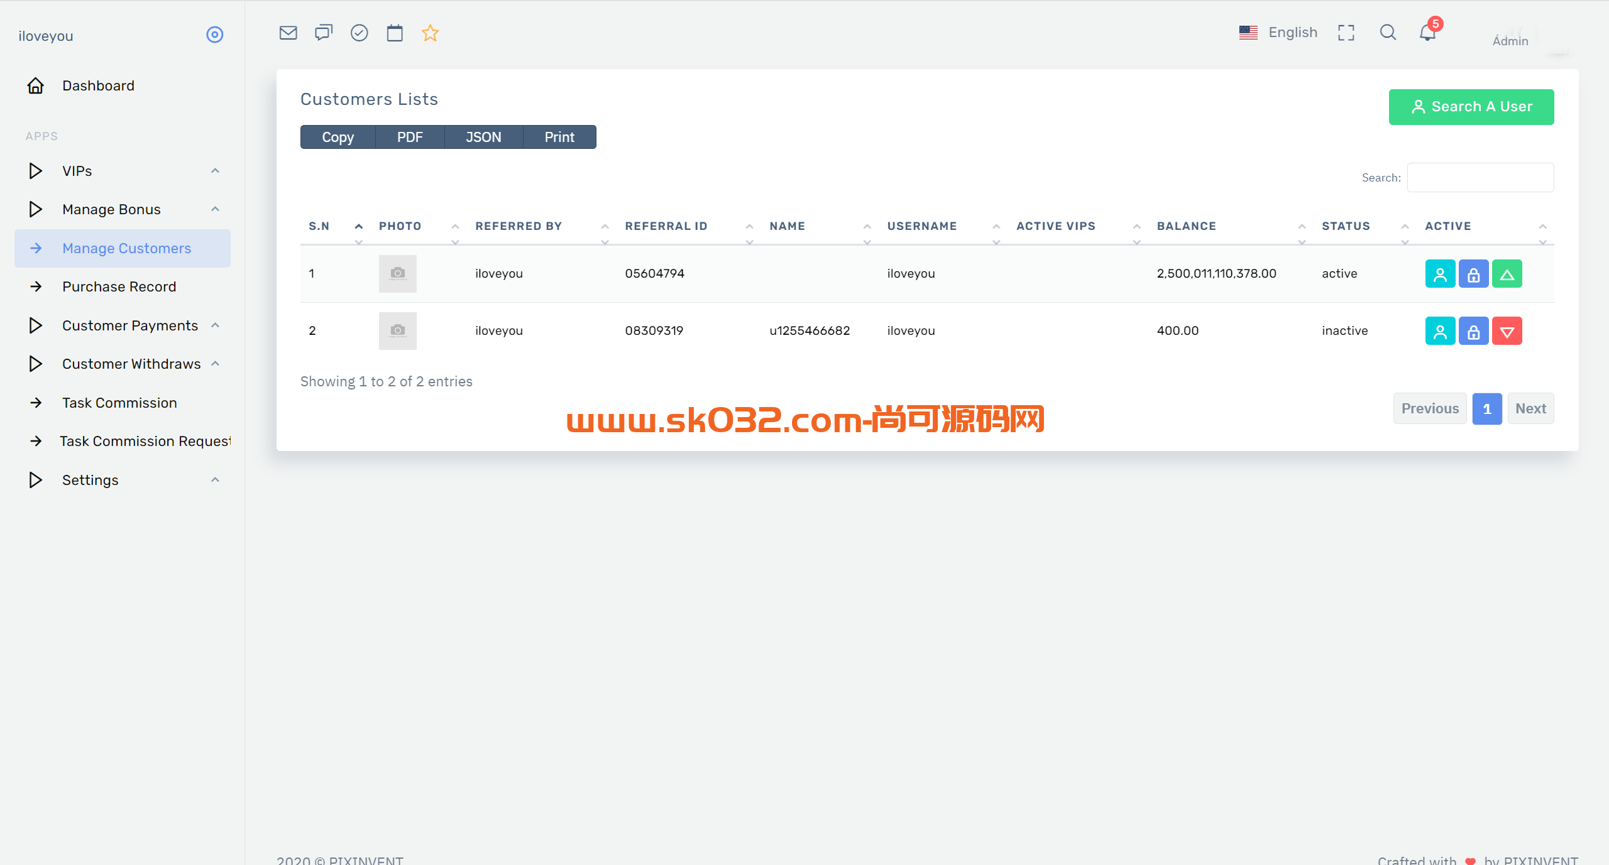Export the table as JSON
Screen dimensions: 1609x865
tap(483, 137)
